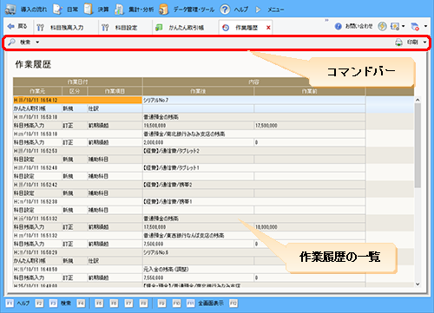Select the 16:52:53 timestamp row

pyautogui.click(x=77, y=151)
